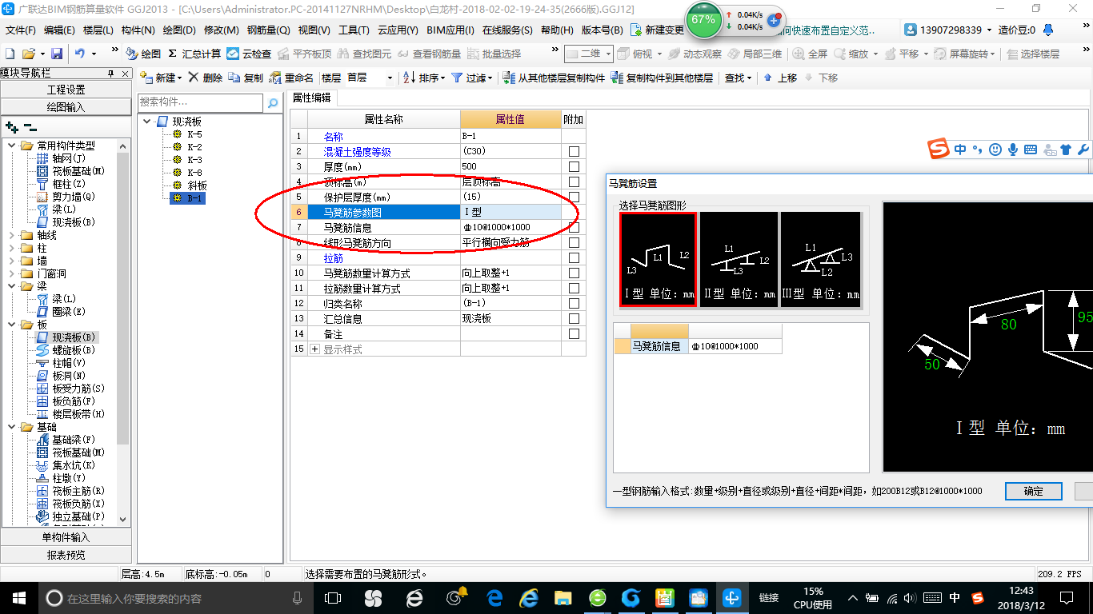Image resolution: width=1093 pixels, height=614 pixels.
Task: Toggle 马凳筋数量计算方式 附加 checkbox
Action: [574, 273]
